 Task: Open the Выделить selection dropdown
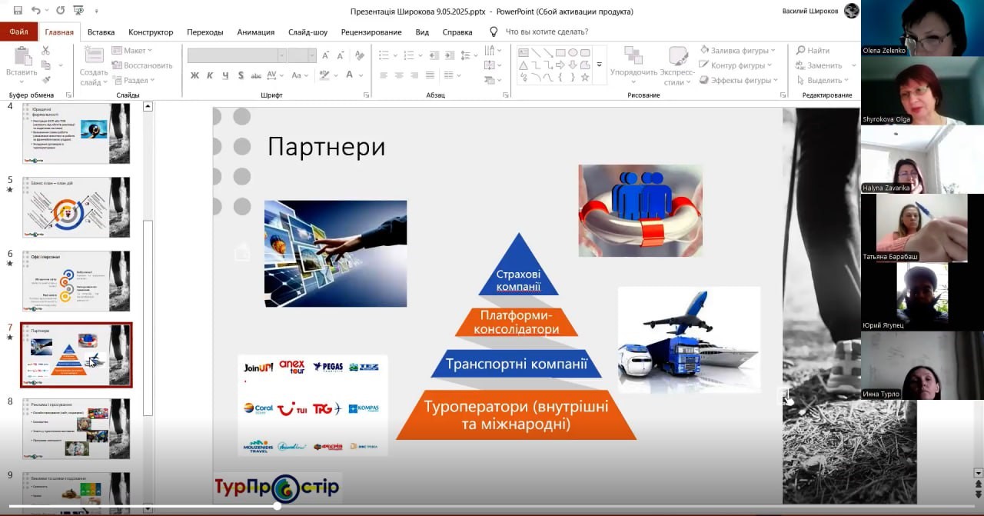[x=825, y=80]
